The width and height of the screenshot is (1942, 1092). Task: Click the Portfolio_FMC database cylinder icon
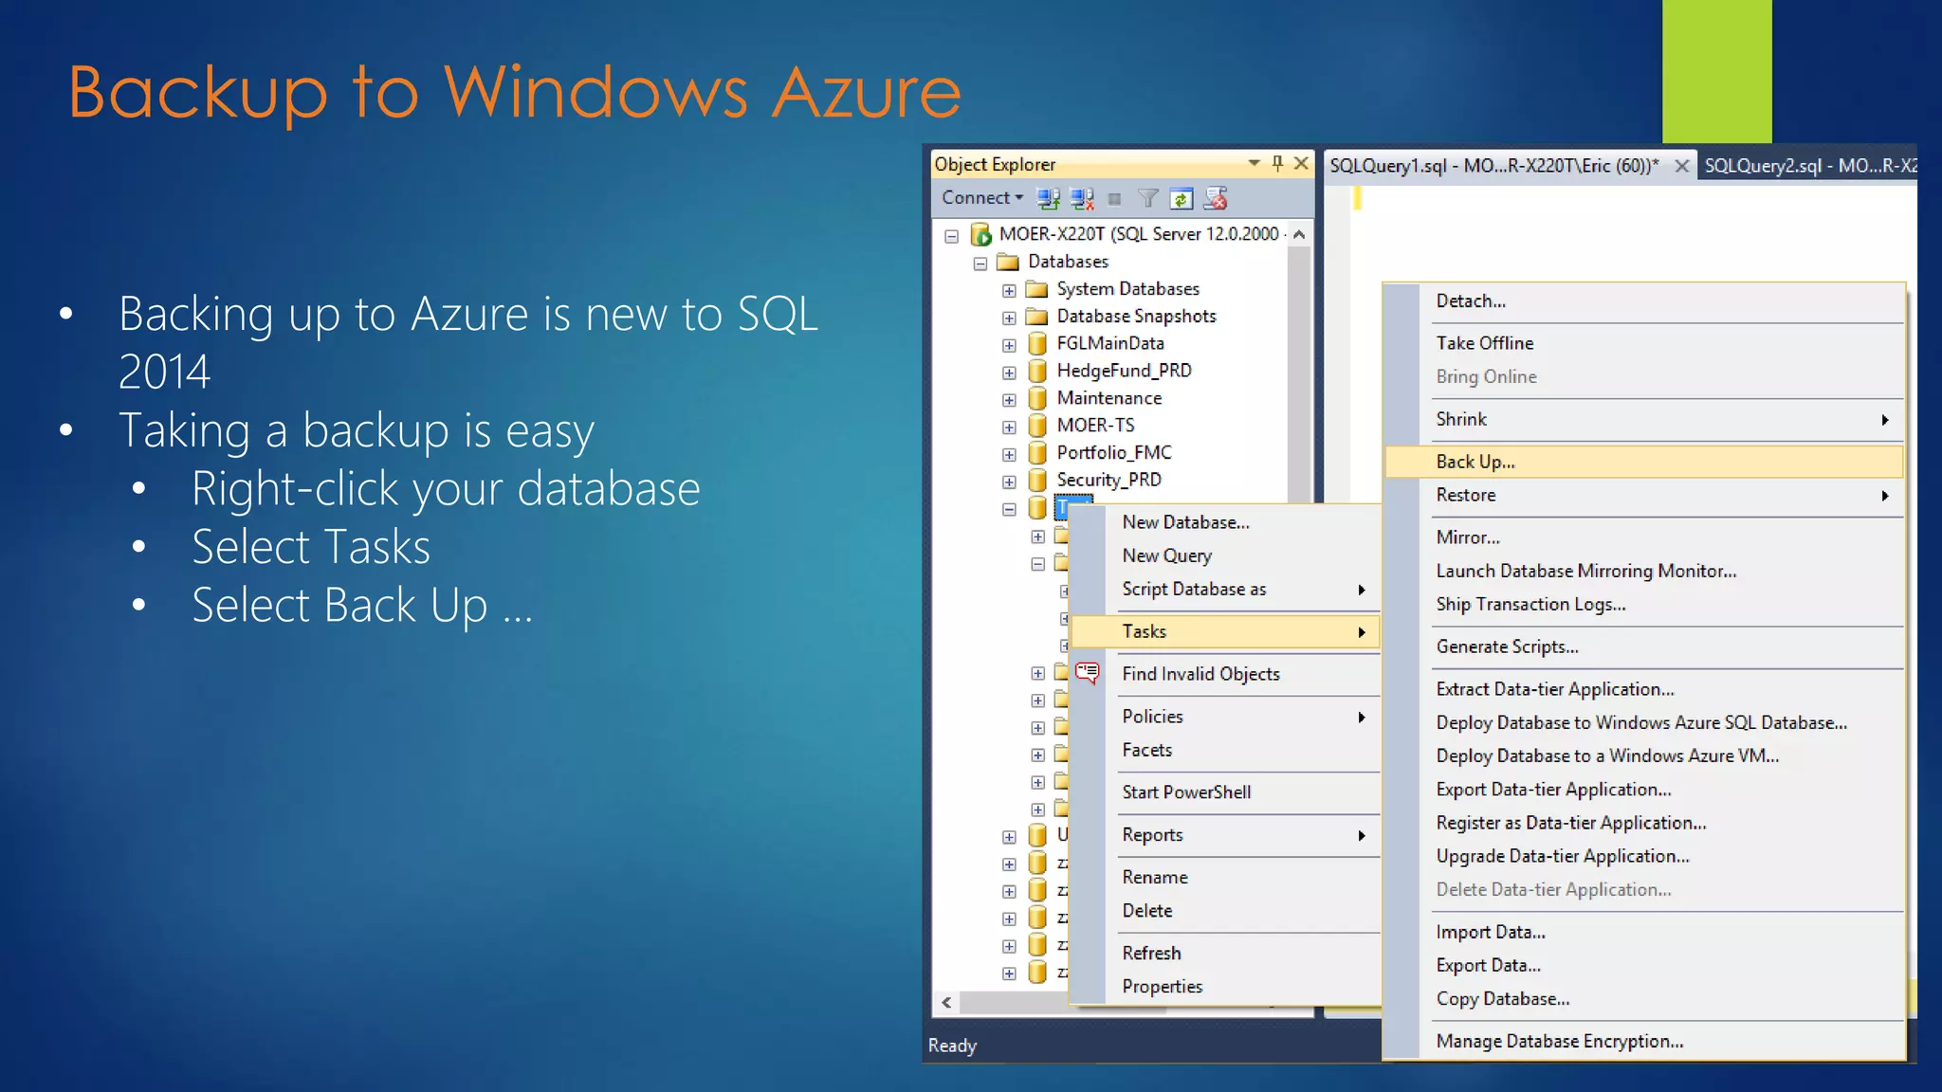pyautogui.click(x=1037, y=453)
